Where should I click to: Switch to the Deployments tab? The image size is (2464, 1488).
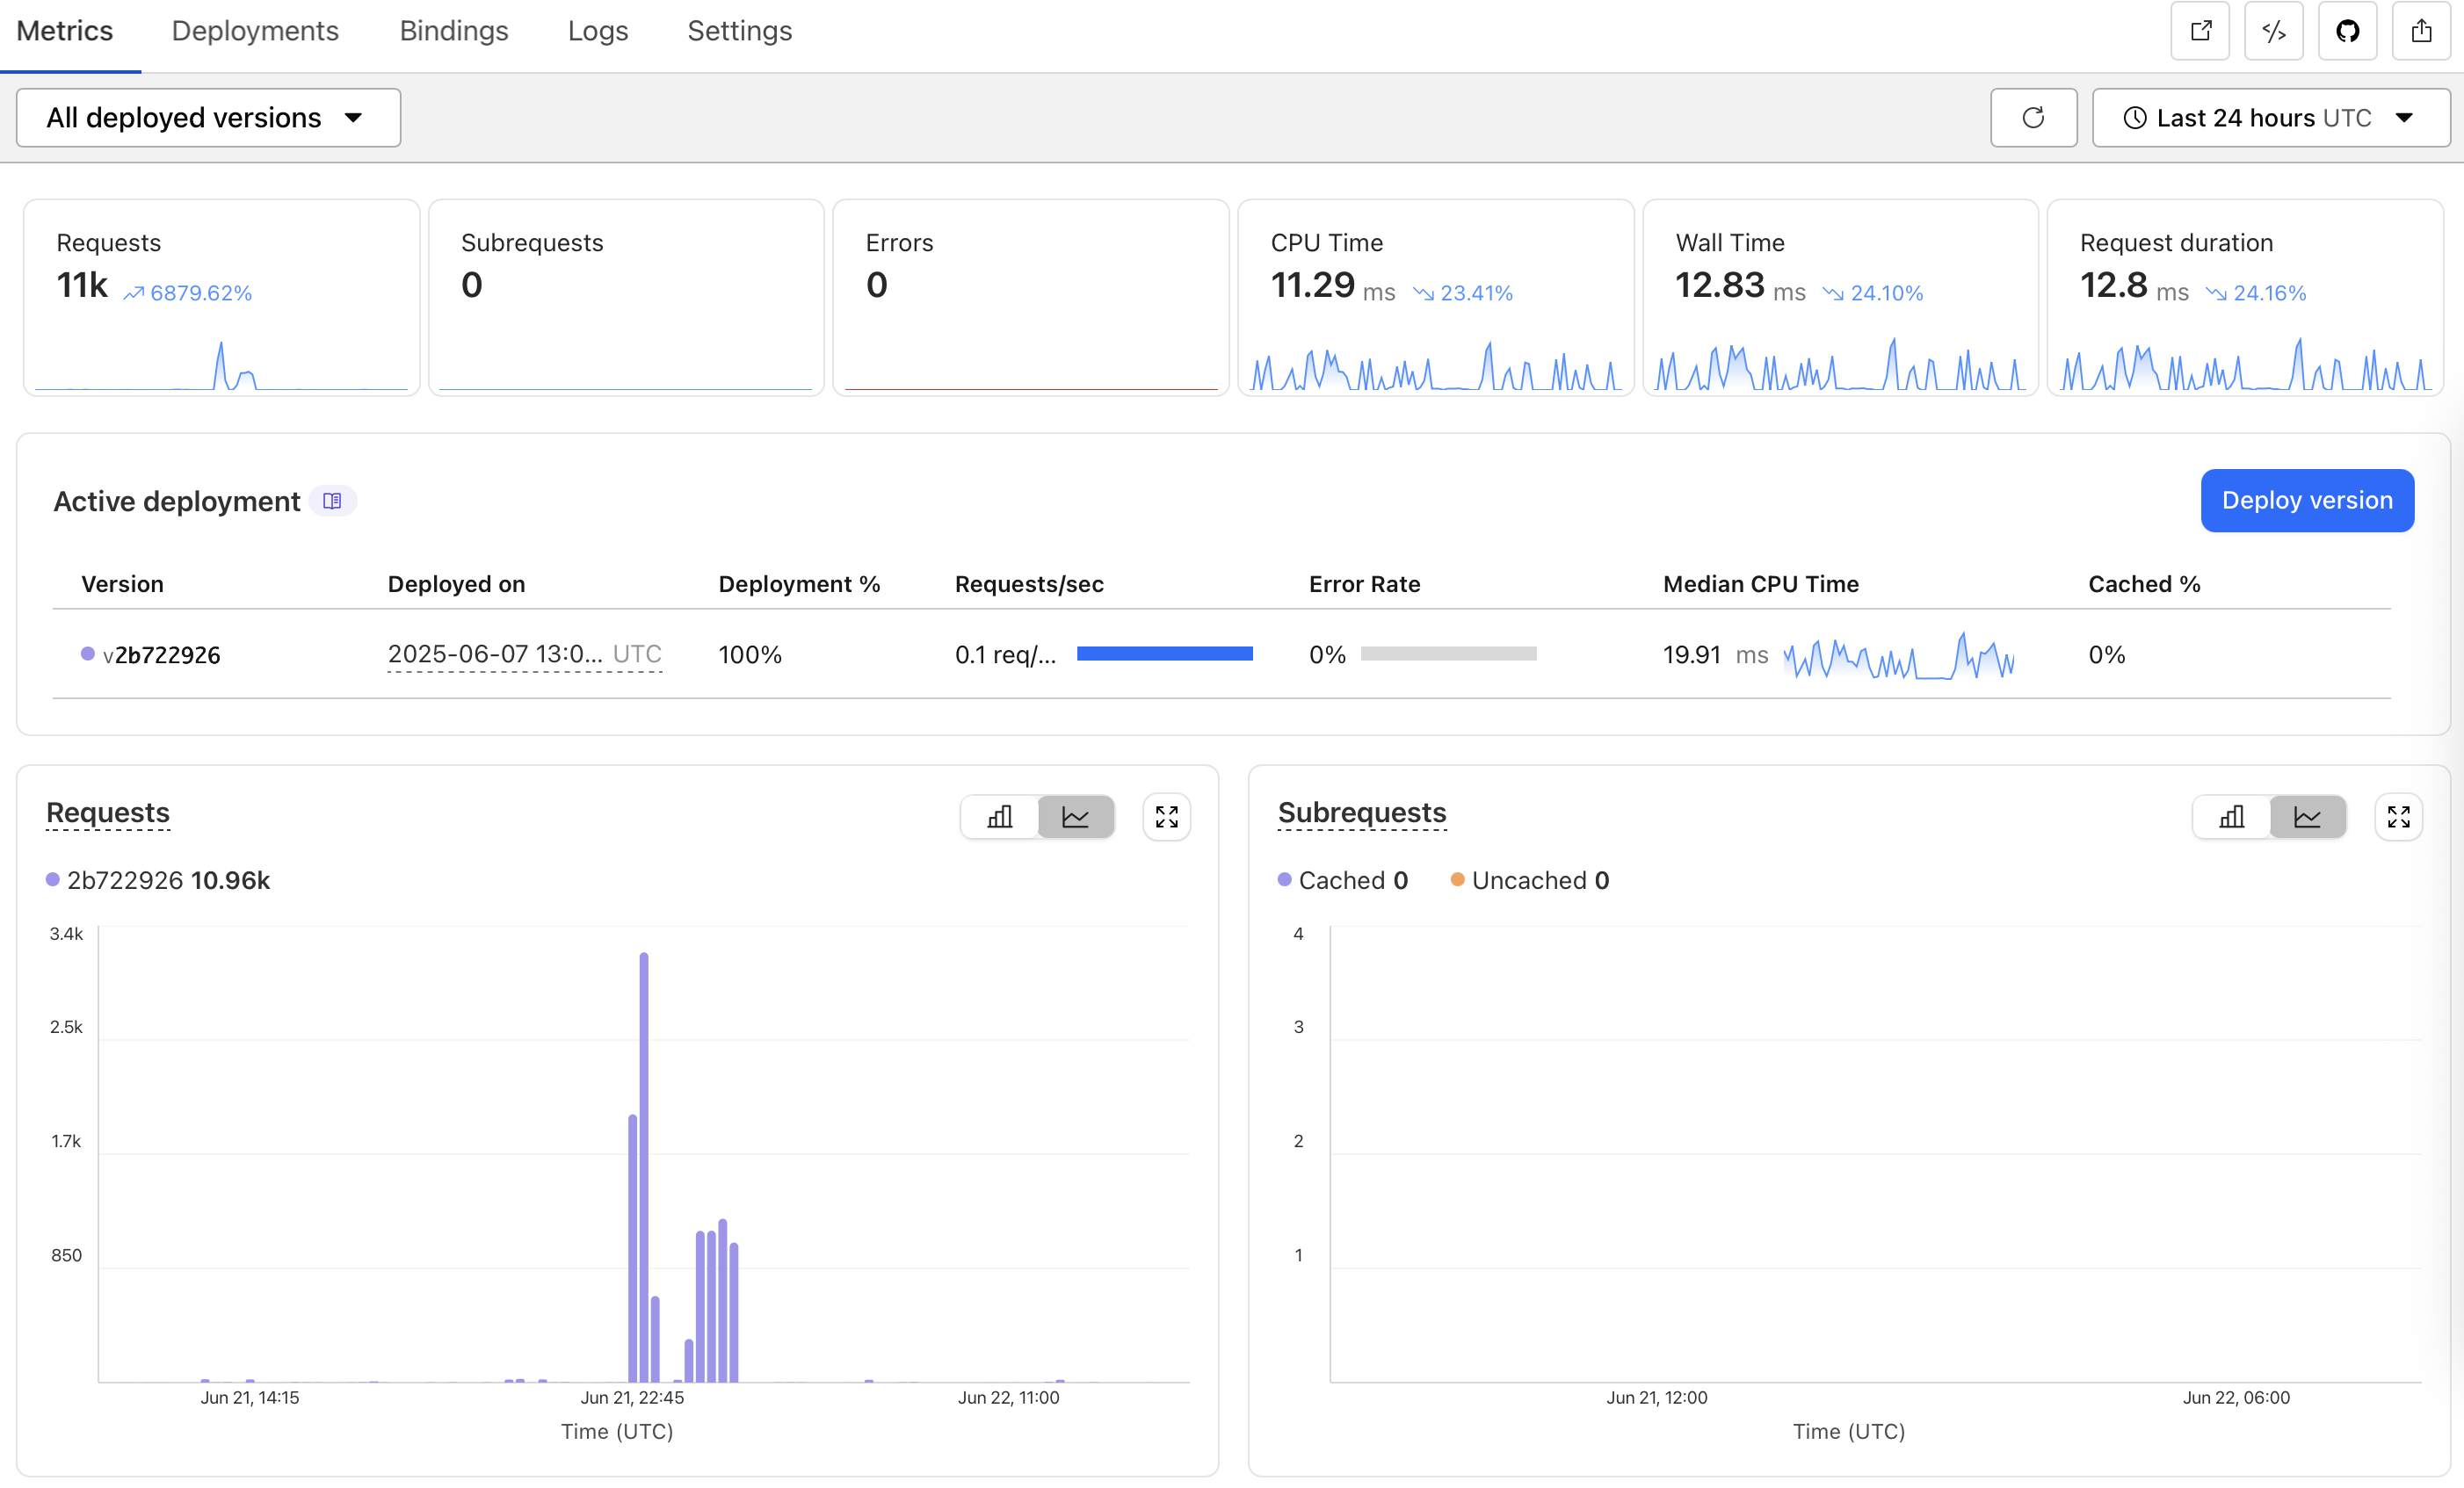point(255,31)
